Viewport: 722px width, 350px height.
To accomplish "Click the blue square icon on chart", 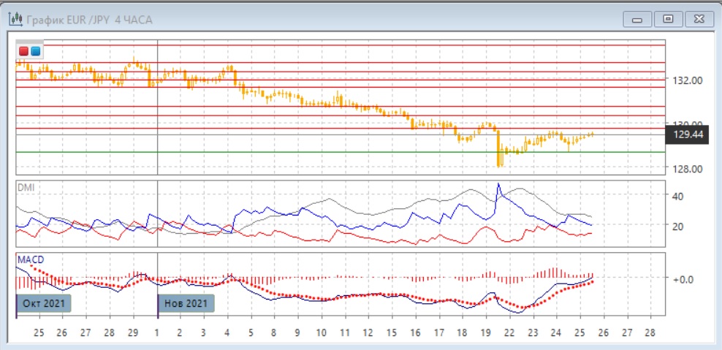I will (x=35, y=51).
